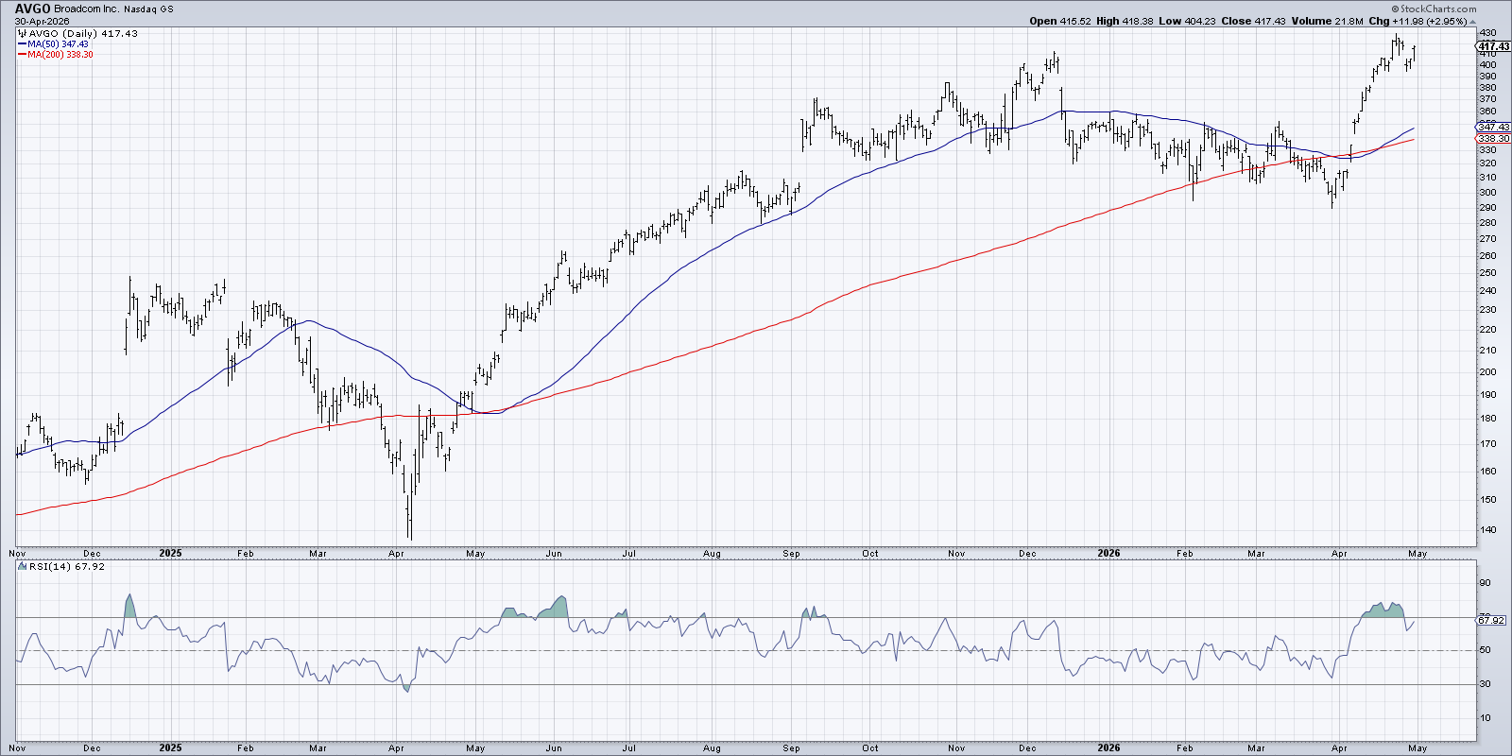The width and height of the screenshot is (1512, 756).
Task: Click the red MA(200) line swatch in legend
Action: pos(22,55)
